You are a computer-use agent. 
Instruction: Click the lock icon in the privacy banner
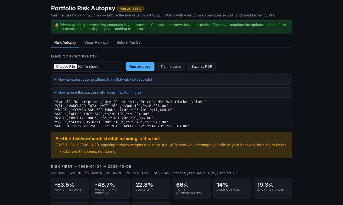56,25
